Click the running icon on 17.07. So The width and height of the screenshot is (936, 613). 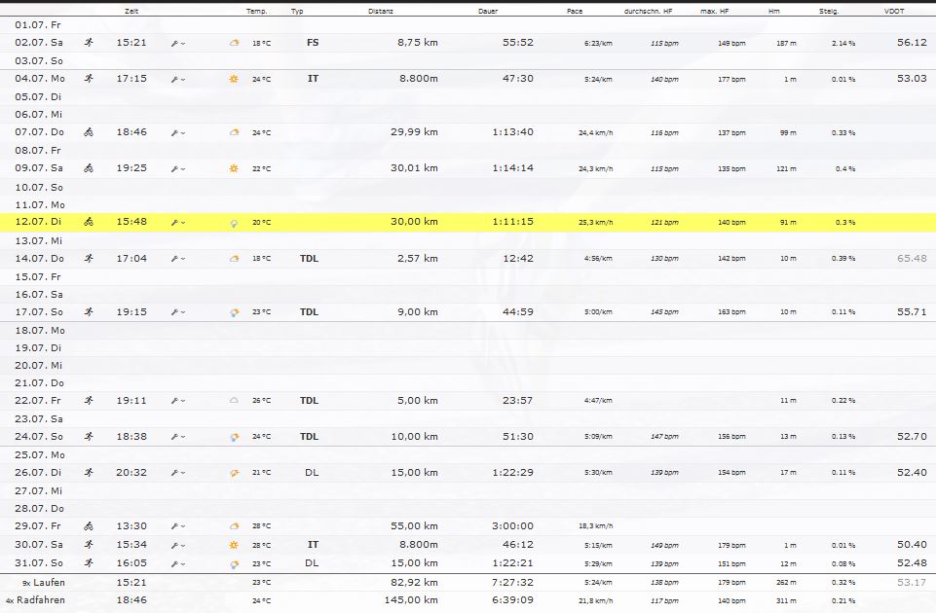pos(89,311)
